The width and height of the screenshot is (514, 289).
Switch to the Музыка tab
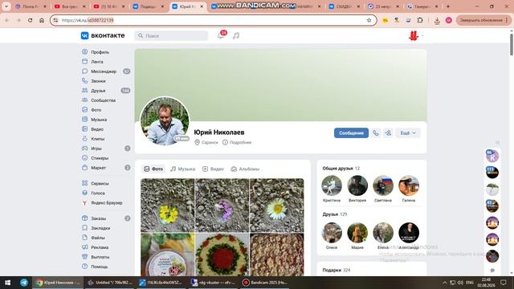pyautogui.click(x=183, y=169)
